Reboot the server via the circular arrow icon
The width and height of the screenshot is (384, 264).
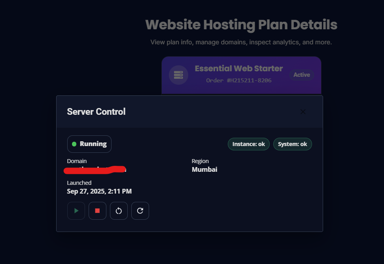coord(119,211)
